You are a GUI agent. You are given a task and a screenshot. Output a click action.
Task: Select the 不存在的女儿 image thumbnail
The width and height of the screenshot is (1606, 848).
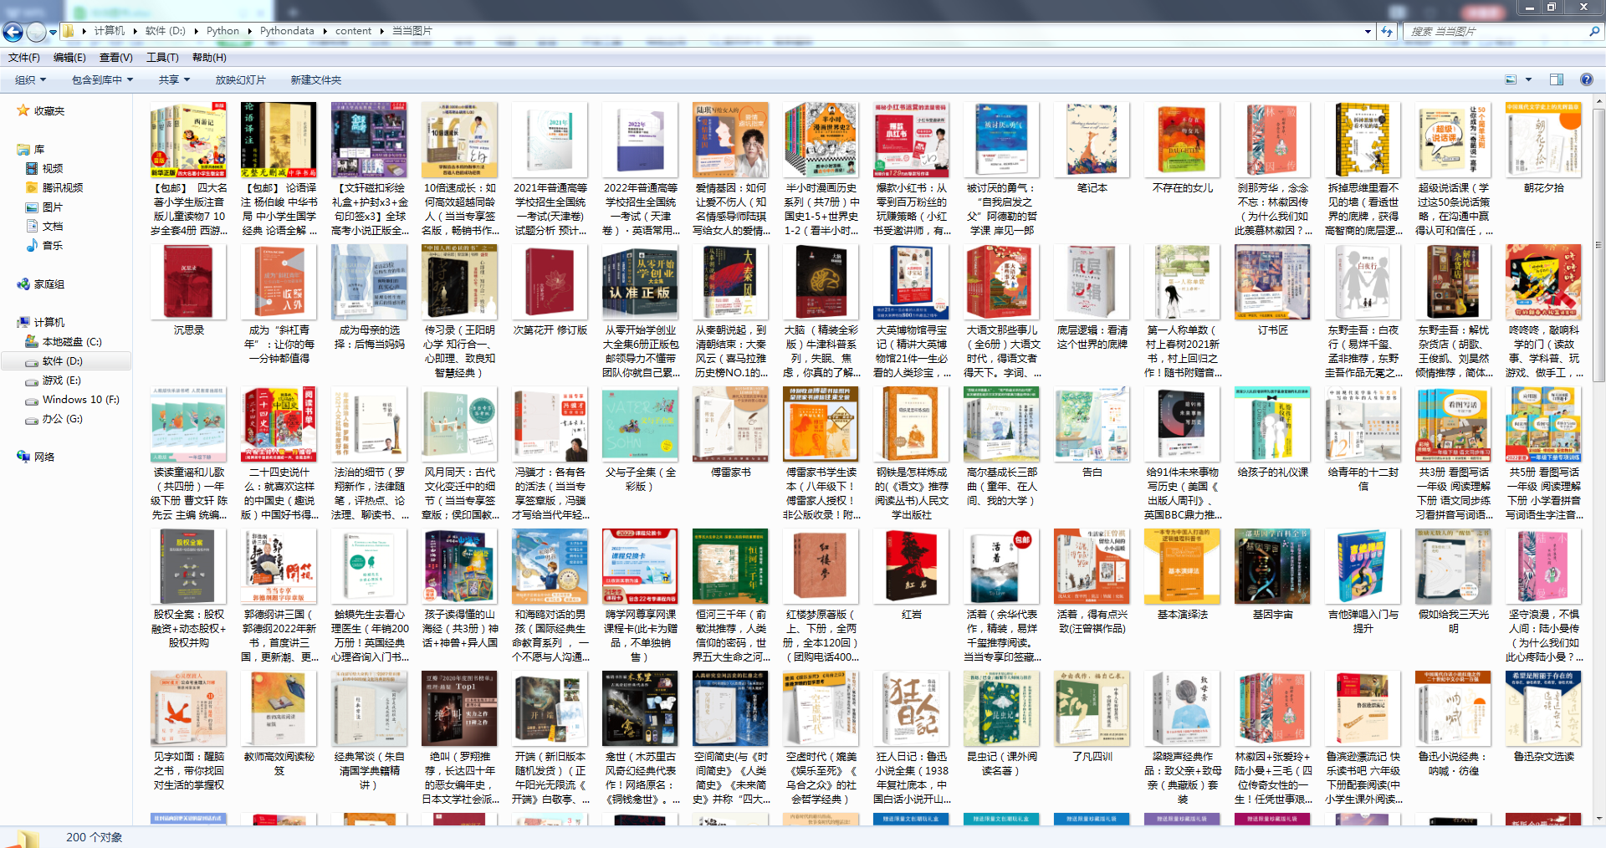click(x=1182, y=140)
